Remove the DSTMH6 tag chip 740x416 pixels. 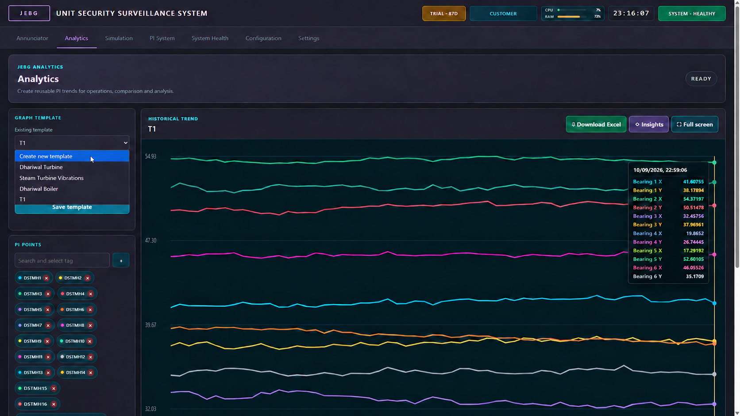90,310
